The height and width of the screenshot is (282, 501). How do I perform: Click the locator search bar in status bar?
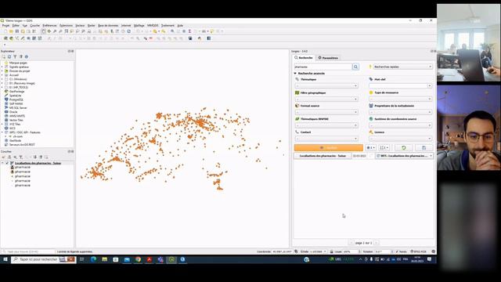28,252
